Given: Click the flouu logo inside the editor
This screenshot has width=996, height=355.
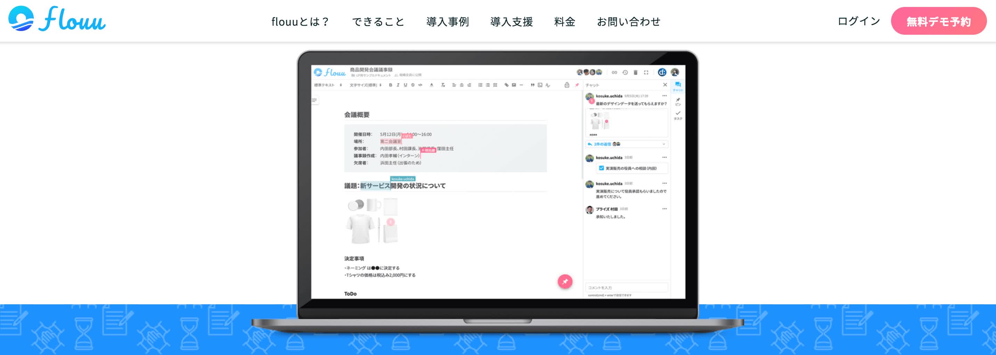Looking at the screenshot, I should point(329,72).
